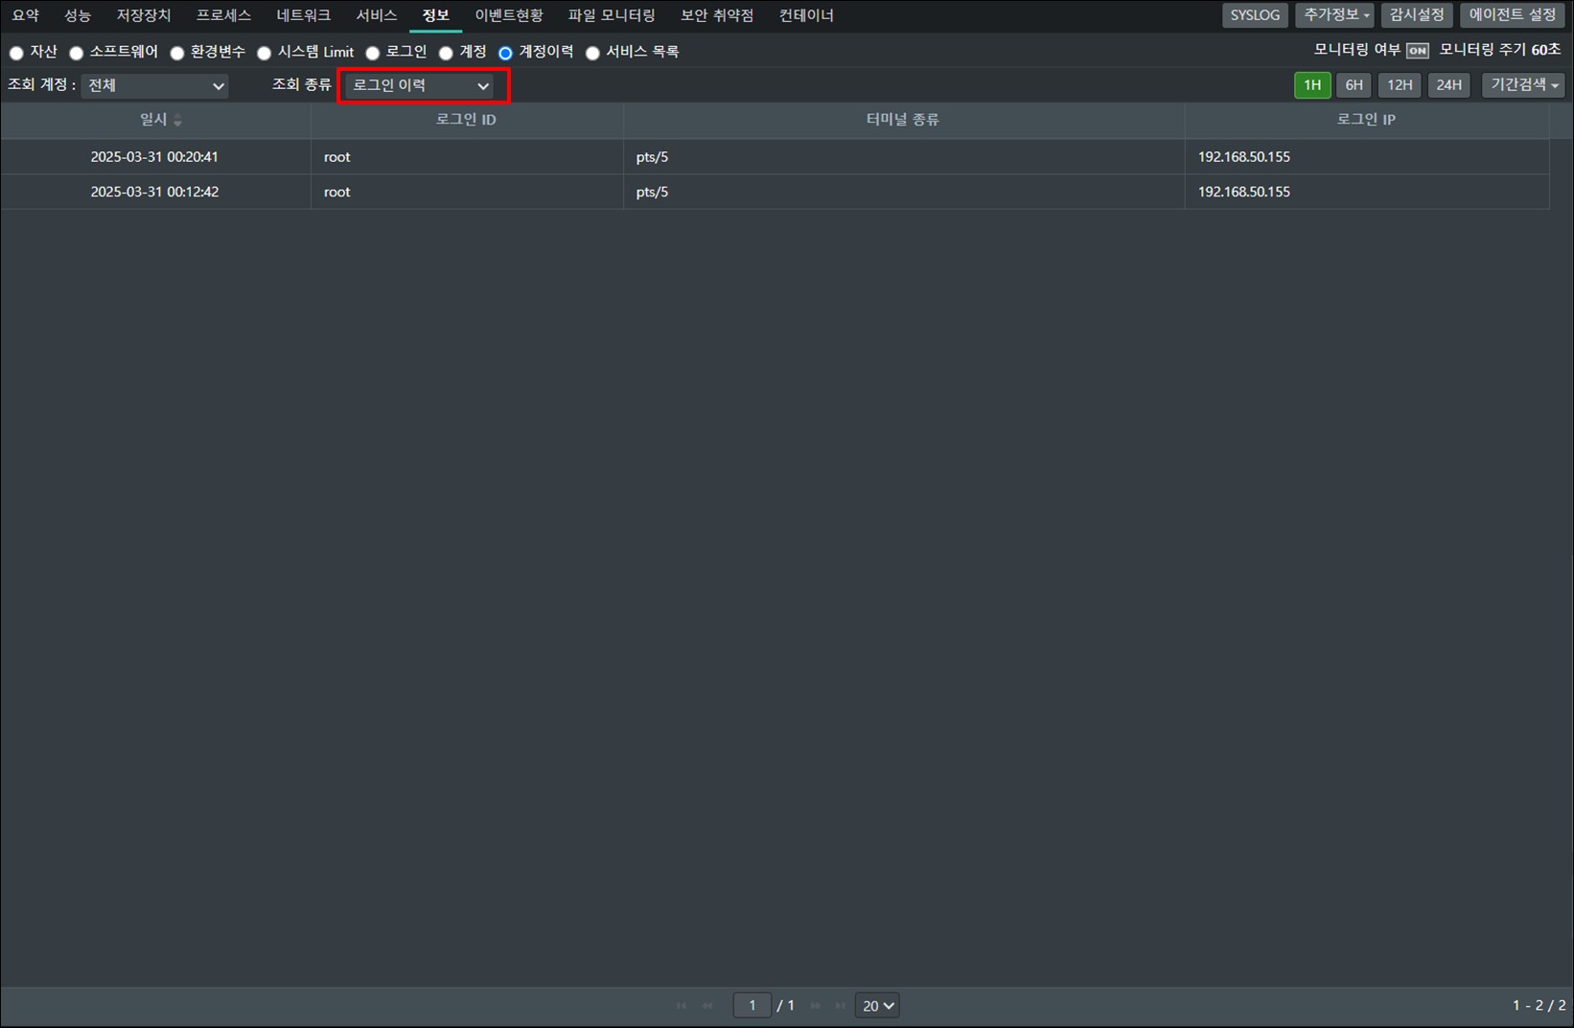Toggle the monitoring ON switch
The image size is (1574, 1028).
[1417, 51]
